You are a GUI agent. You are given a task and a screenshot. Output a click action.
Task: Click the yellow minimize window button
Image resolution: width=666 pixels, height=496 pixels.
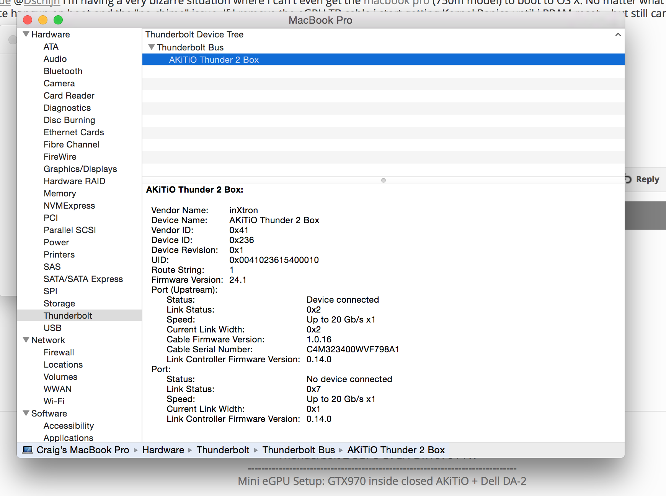[43, 20]
